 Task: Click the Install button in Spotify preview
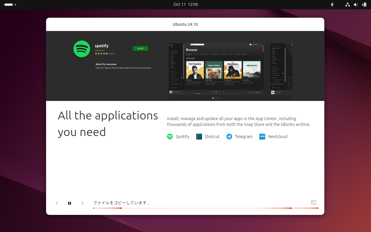click(140, 48)
